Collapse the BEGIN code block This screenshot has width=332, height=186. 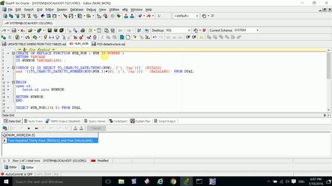(13, 82)
